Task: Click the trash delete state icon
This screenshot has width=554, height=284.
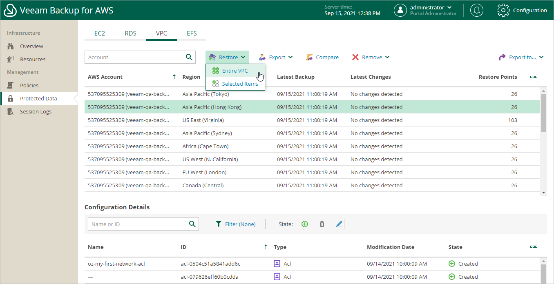Action: (322, 224)
